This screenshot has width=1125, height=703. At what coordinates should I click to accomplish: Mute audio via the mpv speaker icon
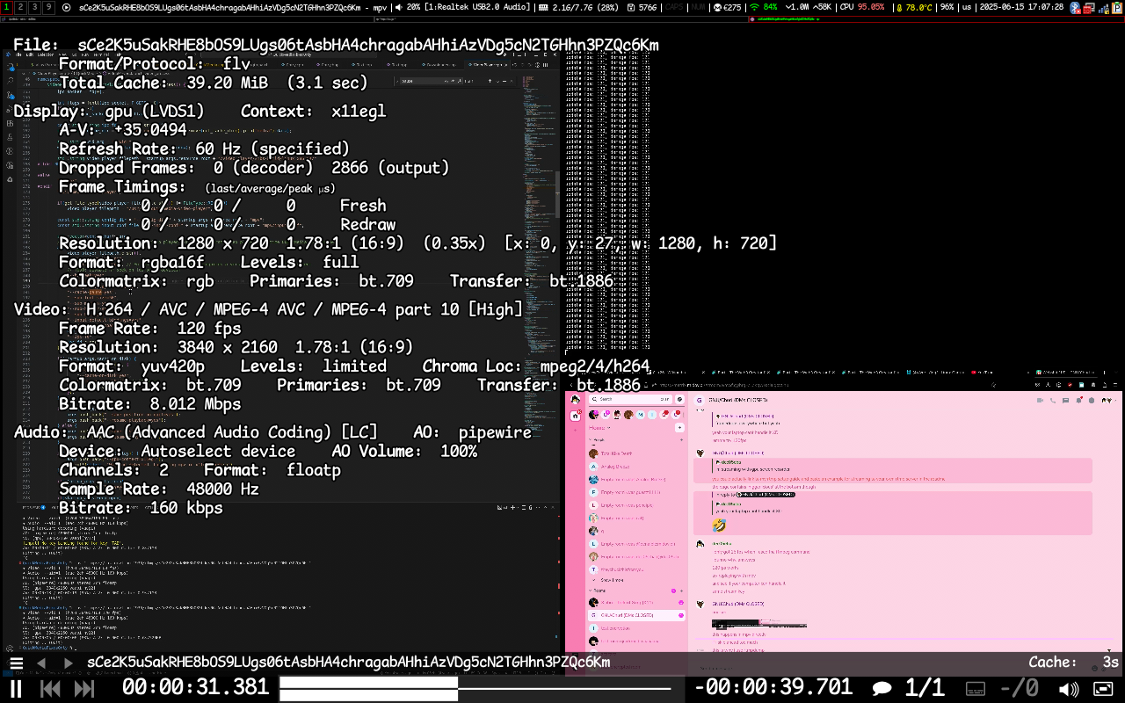pyautogui.click(x=1069, y=688)
